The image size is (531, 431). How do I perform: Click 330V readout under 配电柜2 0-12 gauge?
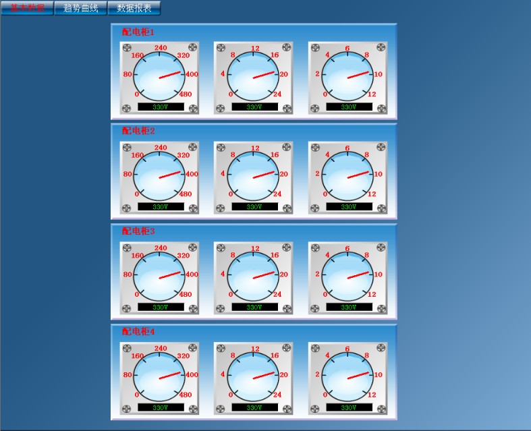[349, 207]
